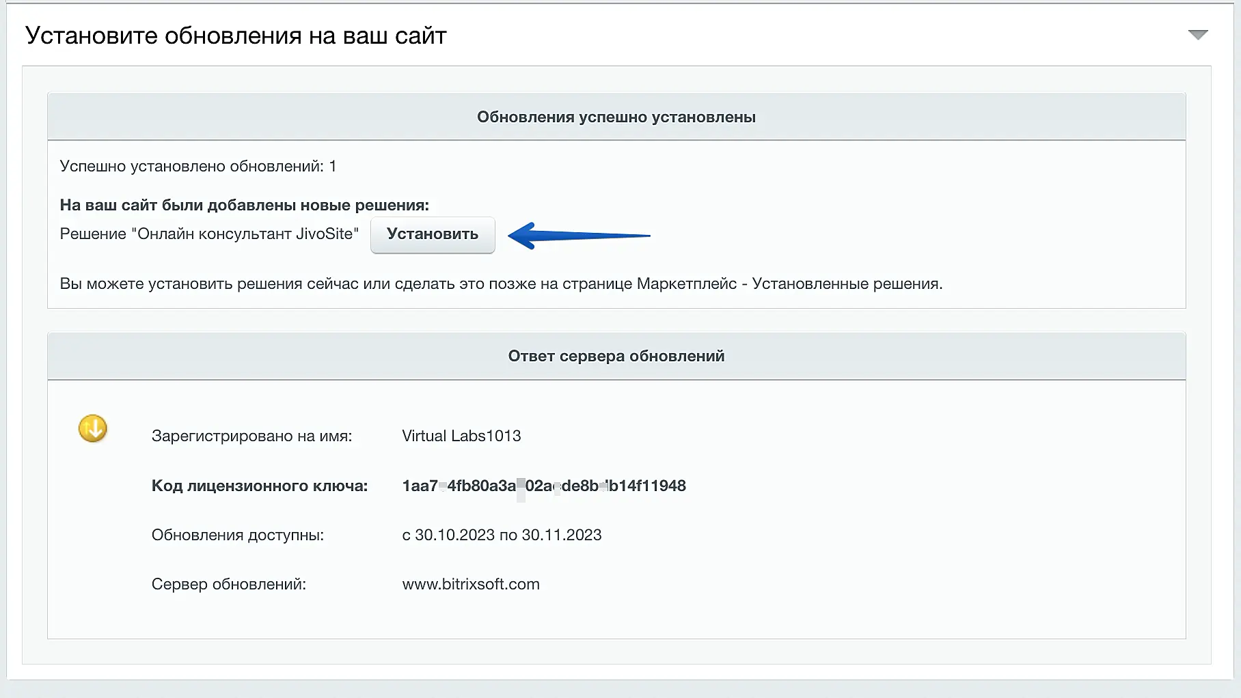The height and width of the screenshot is (698, 1241).
Task: Click the Вы можете установить решения сейчас text
Action: click(x=273, y=283)
